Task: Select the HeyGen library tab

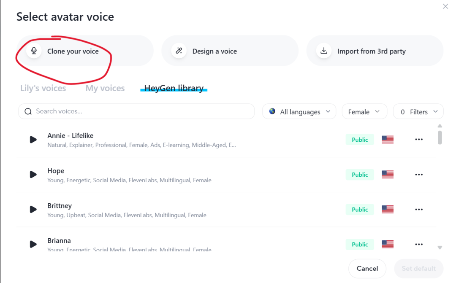Action: pyautogui.click(x=174, y=88)
